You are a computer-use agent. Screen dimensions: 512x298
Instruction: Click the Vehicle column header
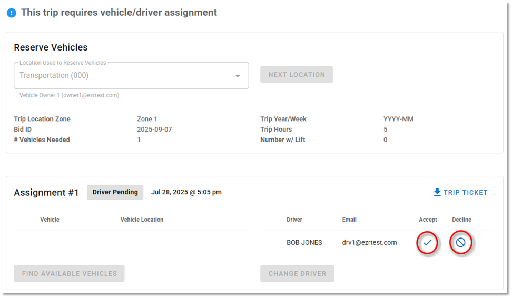(50, 220)
